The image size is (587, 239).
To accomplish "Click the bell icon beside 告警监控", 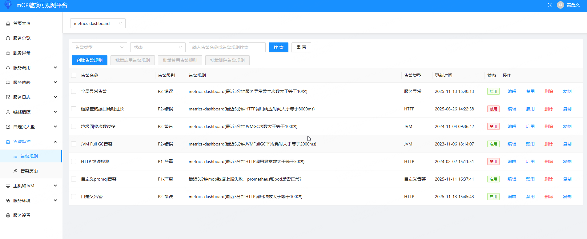I will (8, 141).
